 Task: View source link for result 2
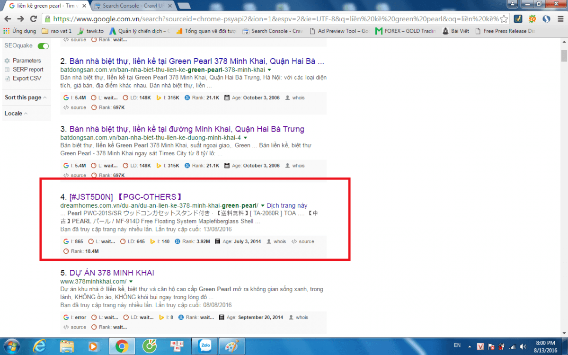(x=75, y=107)
